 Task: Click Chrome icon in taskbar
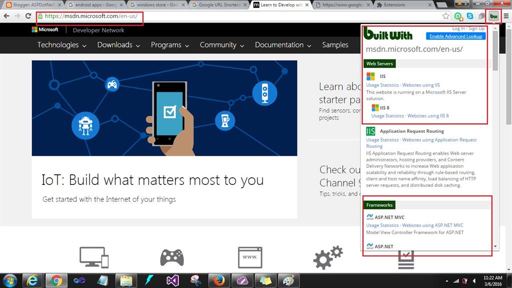point(56,281)
